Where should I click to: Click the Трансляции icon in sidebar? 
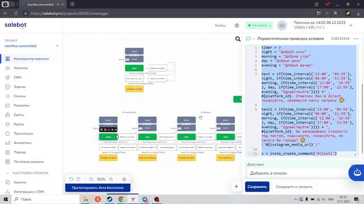pos(7,134)
